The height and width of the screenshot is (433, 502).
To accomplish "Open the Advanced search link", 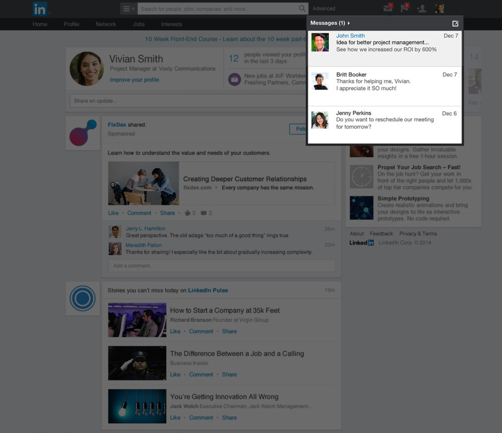I will [x=324, y=8].
